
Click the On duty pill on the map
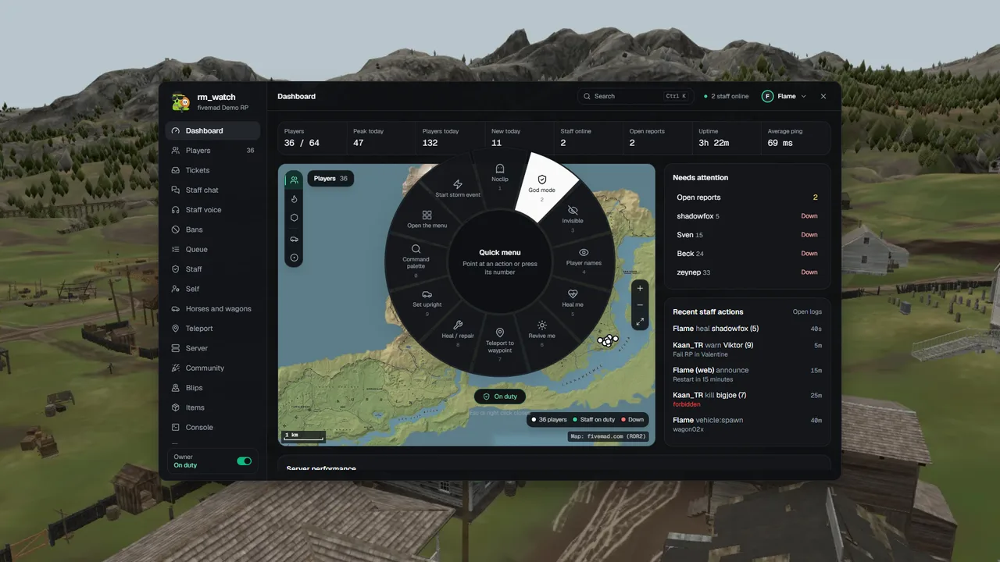point(500,397)
